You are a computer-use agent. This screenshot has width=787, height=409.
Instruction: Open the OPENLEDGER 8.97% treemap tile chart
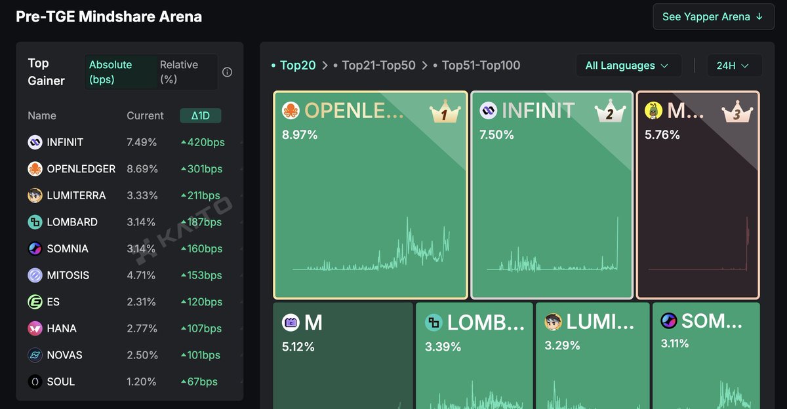point(371,195)
